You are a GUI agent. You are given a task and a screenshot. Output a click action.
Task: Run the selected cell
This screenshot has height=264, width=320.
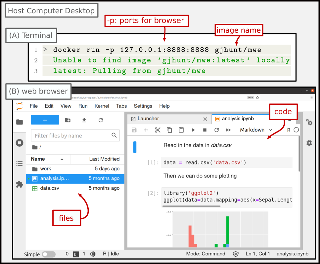[193, 130]
